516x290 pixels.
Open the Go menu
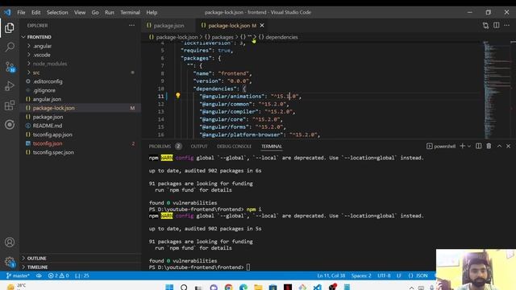tap(95, 12)
